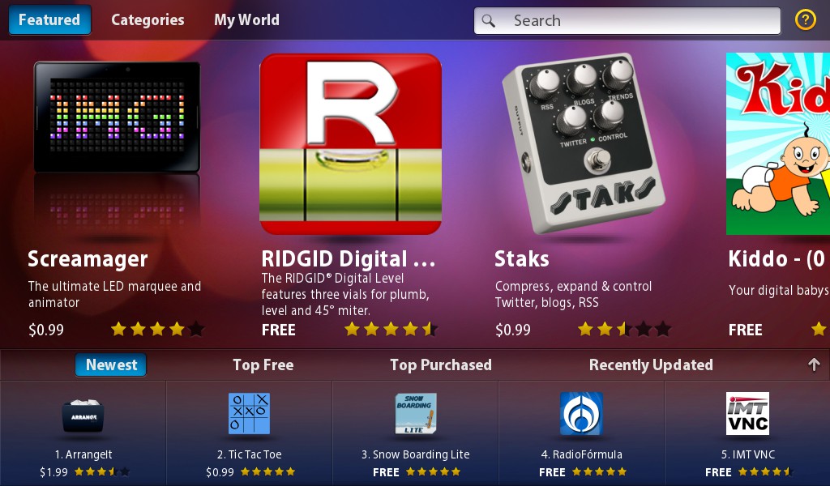Click inside the Search text field
830x486 pixels.
[627, 20]
